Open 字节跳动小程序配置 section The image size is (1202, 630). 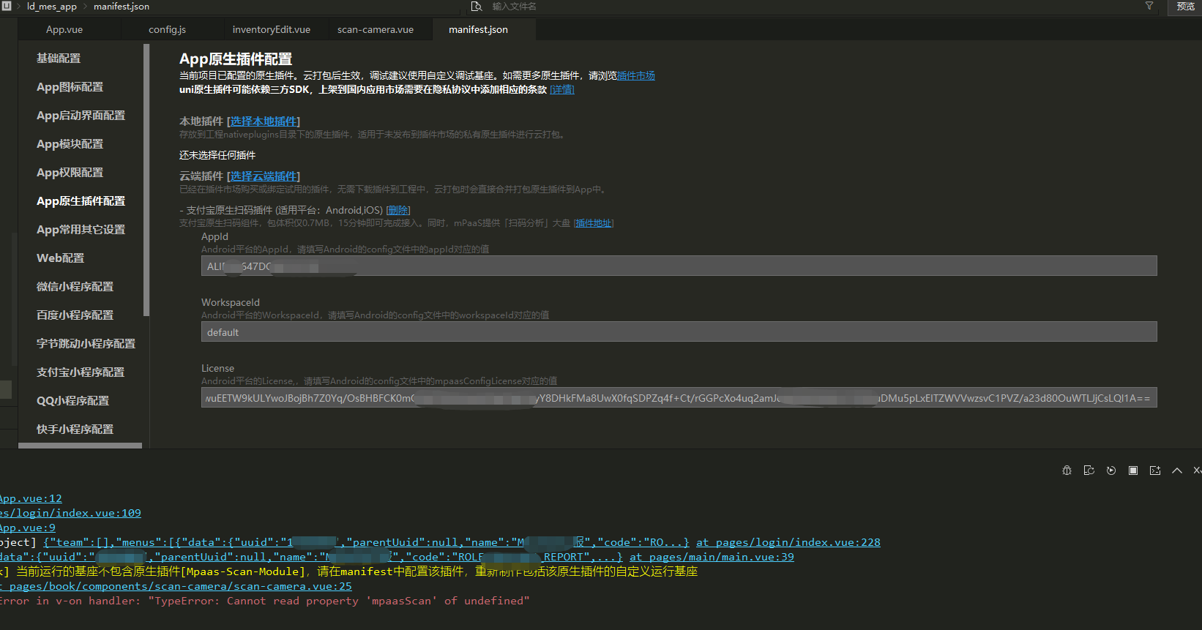point(86,344)
